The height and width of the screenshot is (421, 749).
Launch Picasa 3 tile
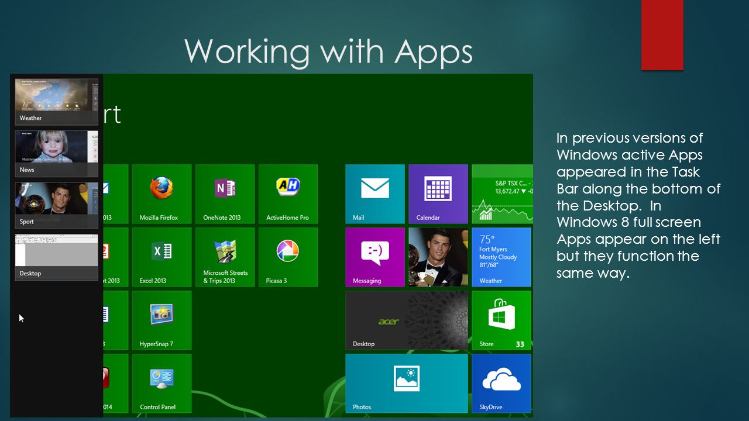pos(288,257)
